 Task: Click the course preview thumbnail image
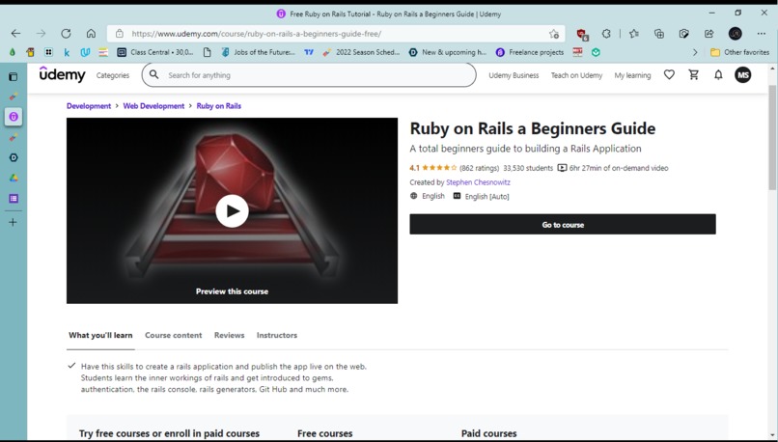232,210
